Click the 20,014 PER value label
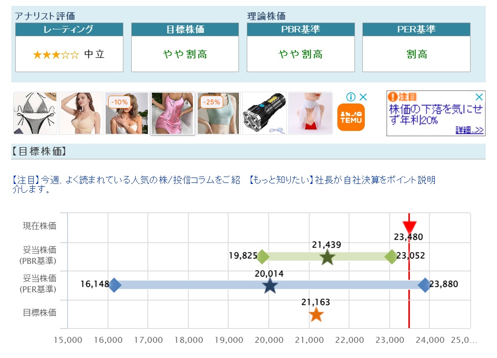The width and height of the screenshot is (497, 358). [x=269, y=274]
